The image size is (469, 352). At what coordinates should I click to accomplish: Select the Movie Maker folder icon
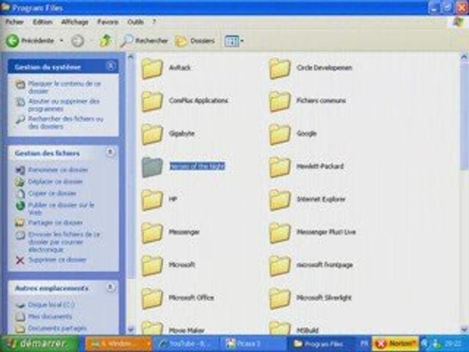pos(152,328)
